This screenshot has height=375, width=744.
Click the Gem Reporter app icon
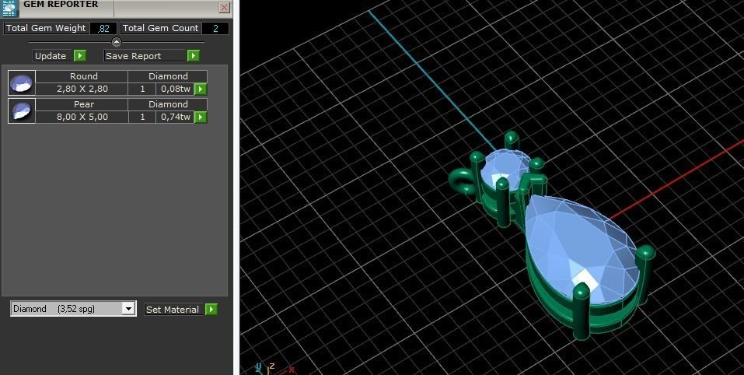(9, 8)
